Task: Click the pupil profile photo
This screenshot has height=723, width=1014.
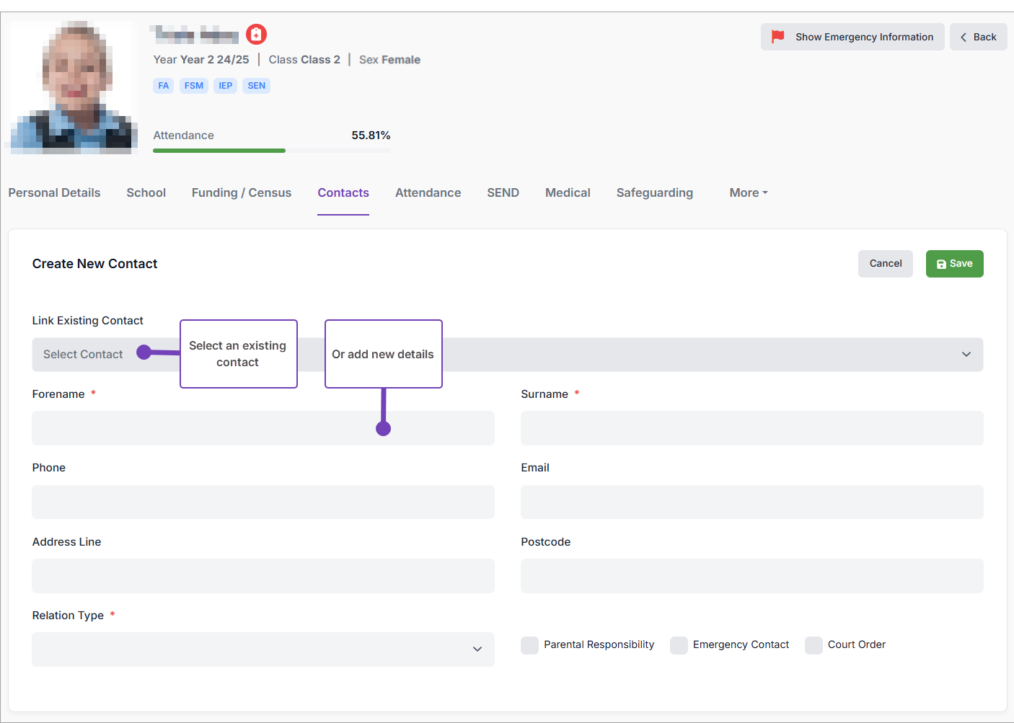Action: click(x=74, y=87)
